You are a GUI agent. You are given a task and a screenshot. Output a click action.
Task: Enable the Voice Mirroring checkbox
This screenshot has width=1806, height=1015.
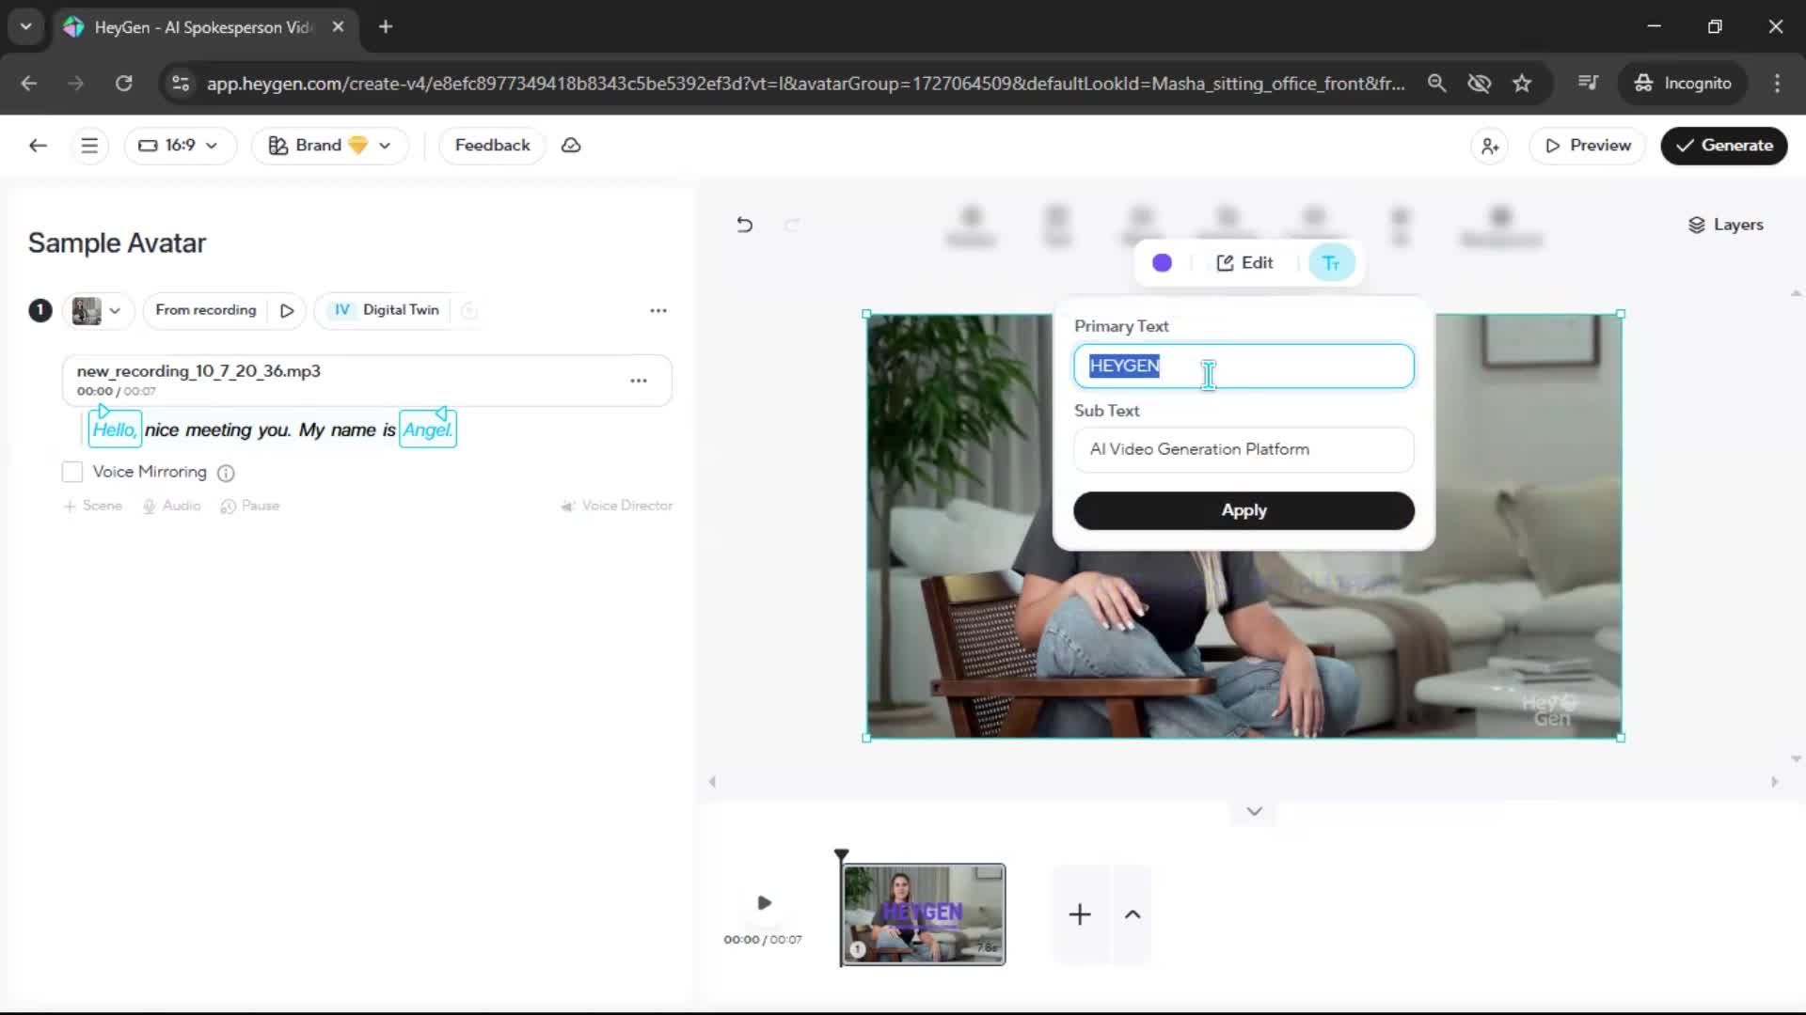tap(72, 472)
